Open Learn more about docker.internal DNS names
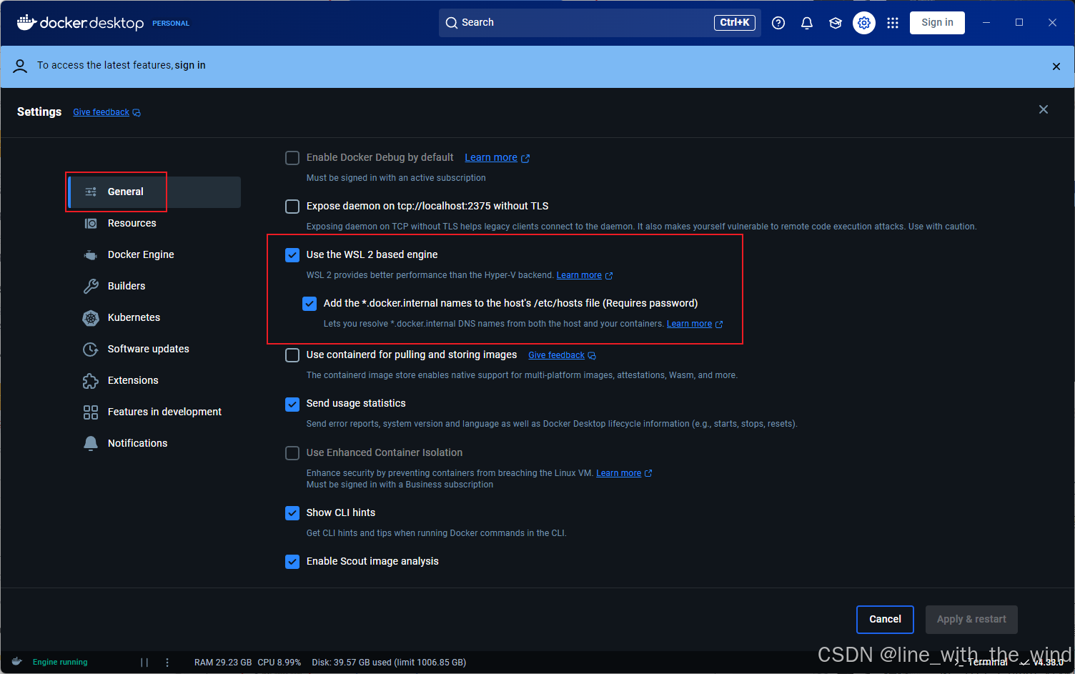The image size is (1075, 674). click(689, 324)
